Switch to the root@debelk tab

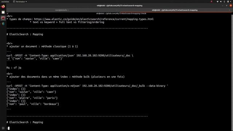(62, 10)
